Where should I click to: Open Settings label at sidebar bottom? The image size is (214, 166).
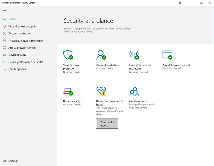(x=13, y=161)
